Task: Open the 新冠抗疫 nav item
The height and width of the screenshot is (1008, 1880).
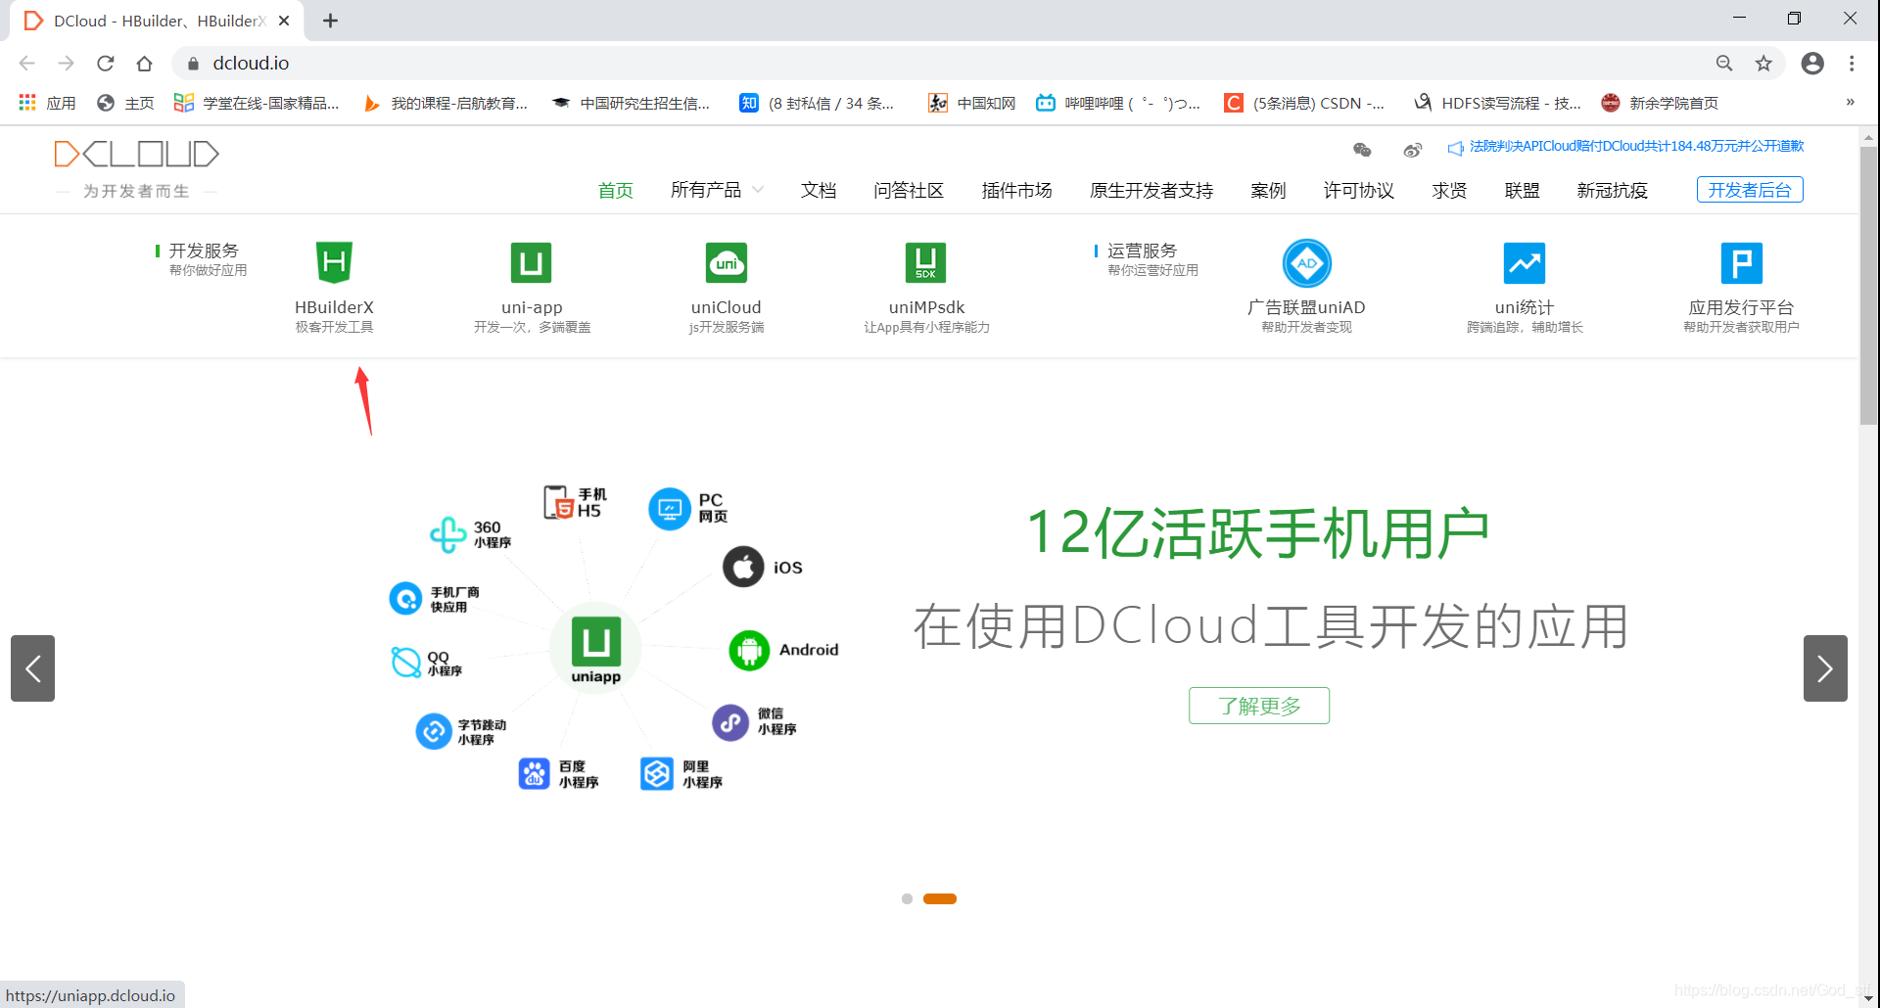Action: point(1612,190)
